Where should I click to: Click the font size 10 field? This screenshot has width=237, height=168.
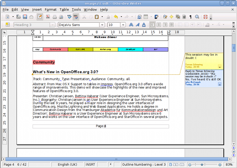[114, 25]
